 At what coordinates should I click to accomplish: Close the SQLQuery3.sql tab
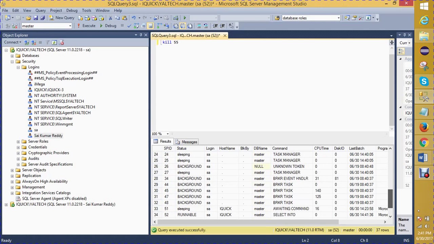[x=225, y=35]
